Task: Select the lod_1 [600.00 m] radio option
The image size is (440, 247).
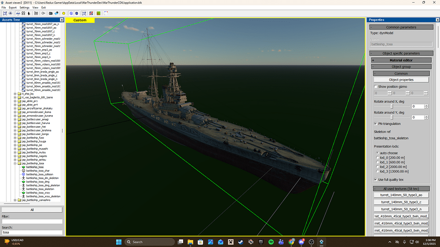Action: [376, 162]
